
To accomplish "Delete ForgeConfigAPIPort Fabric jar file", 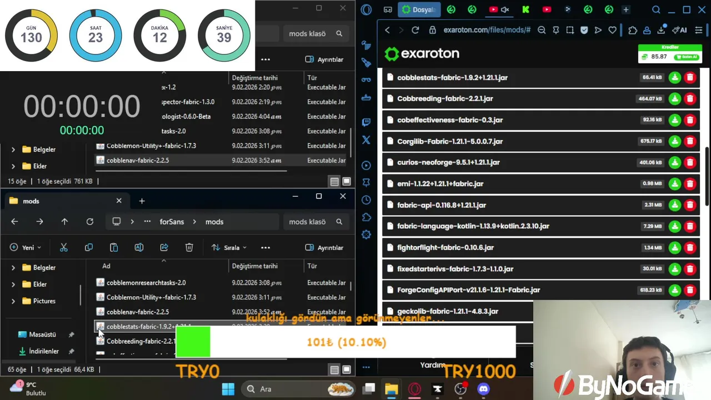I will tap(690, 290).
